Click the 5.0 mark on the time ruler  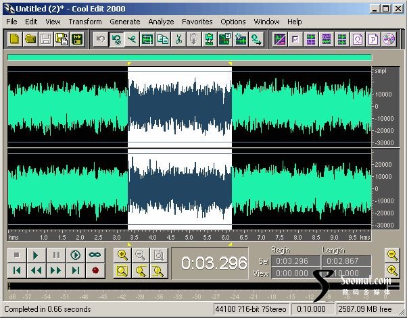[189, 237]
